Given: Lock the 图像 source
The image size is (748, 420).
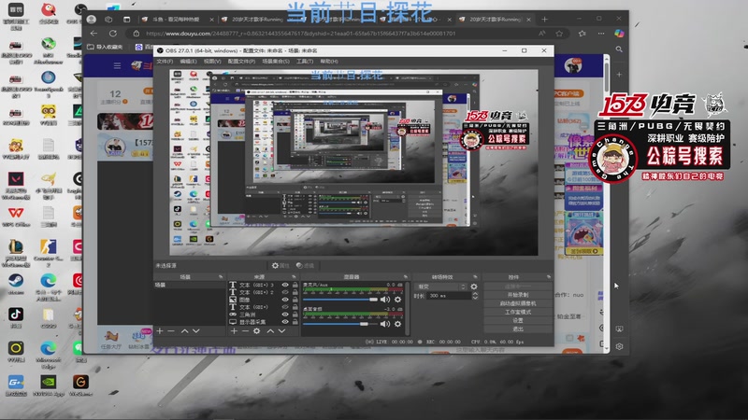Looking at the screenshot, I should pyautogui.click(x=295, y=300).
